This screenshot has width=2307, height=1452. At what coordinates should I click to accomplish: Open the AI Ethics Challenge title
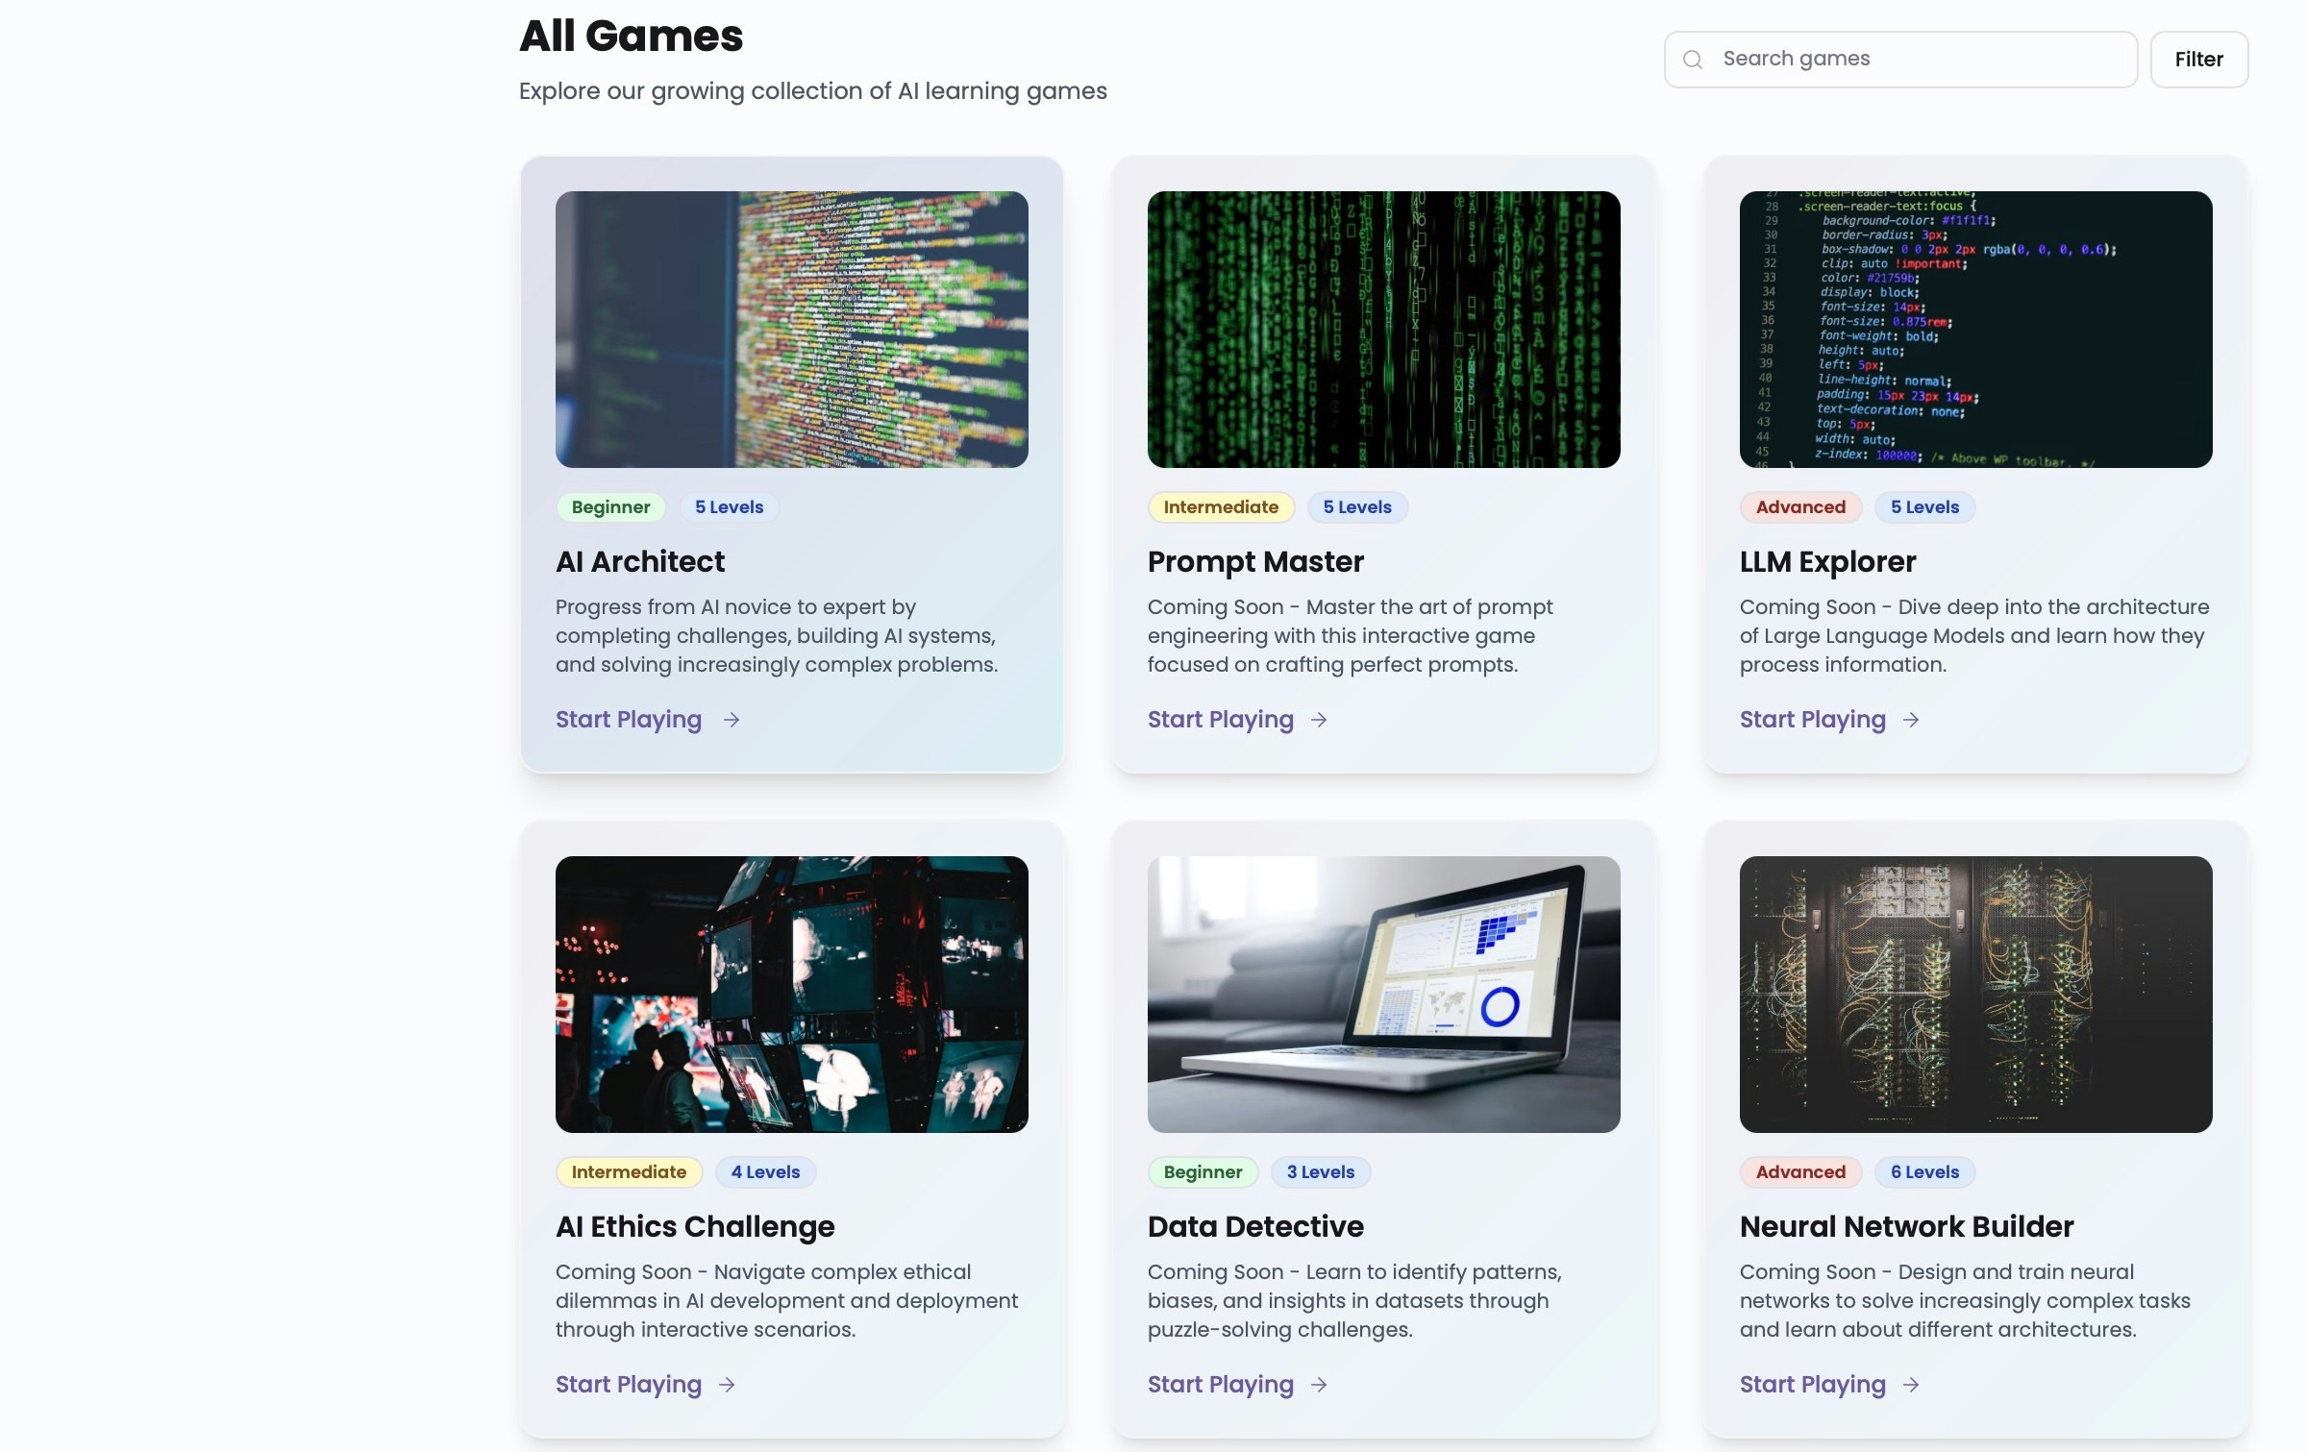[695, 1227]
